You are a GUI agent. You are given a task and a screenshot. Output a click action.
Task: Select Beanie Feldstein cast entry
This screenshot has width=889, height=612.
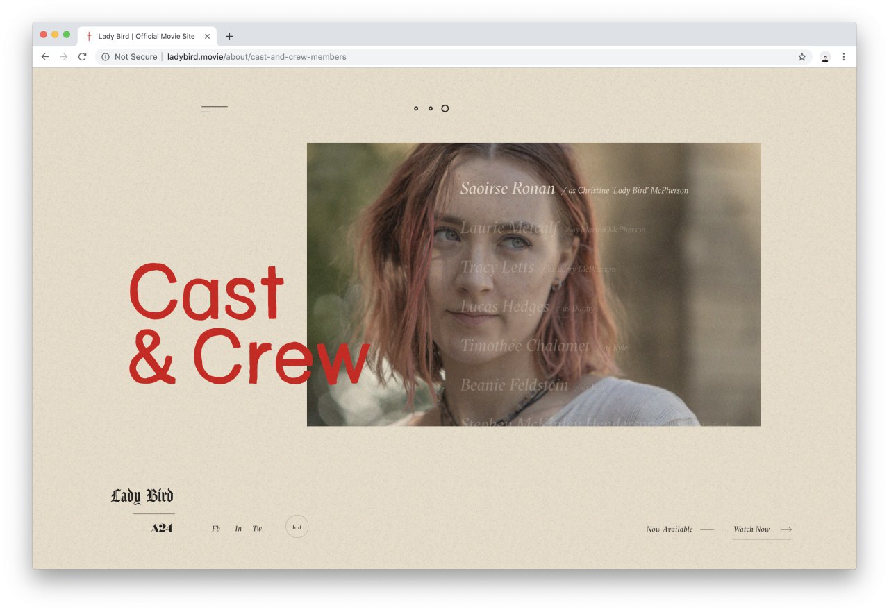tap(533, 385)
